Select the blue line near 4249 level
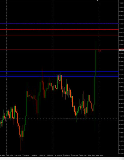124x160 pixels. pyautogui.click(x=59, y=24)
